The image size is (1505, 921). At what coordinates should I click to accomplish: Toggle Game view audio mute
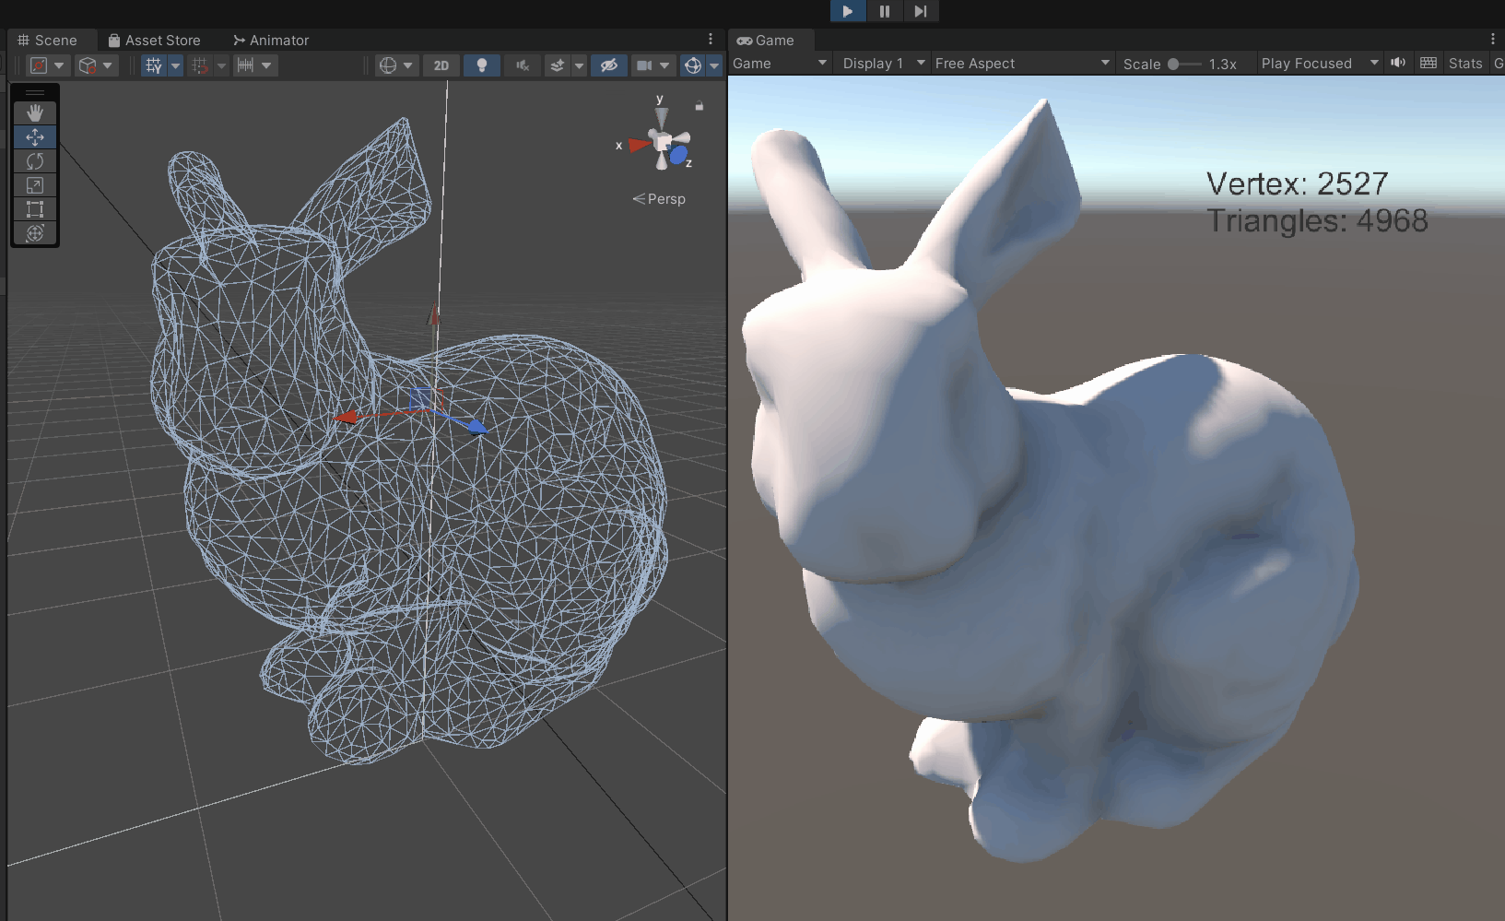(x=1398, y=63)
